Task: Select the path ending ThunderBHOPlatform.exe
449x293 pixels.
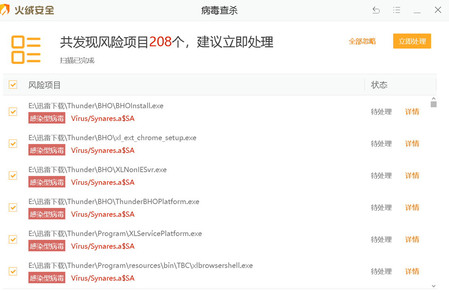Action: [114, 202]
